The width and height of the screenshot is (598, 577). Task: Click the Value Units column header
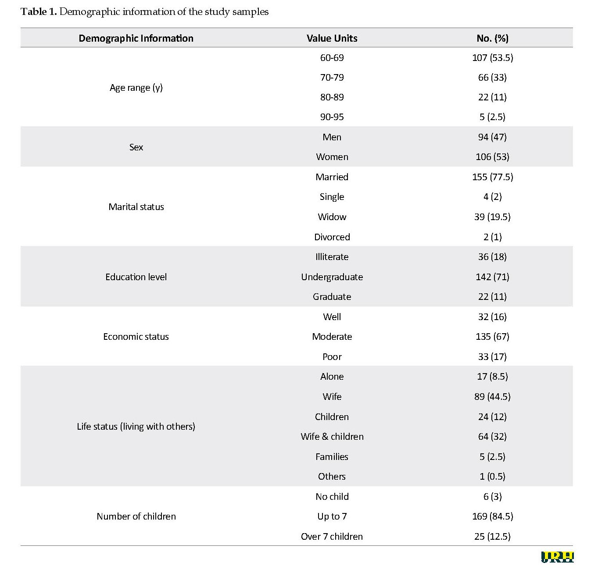(x=332, y=38)
